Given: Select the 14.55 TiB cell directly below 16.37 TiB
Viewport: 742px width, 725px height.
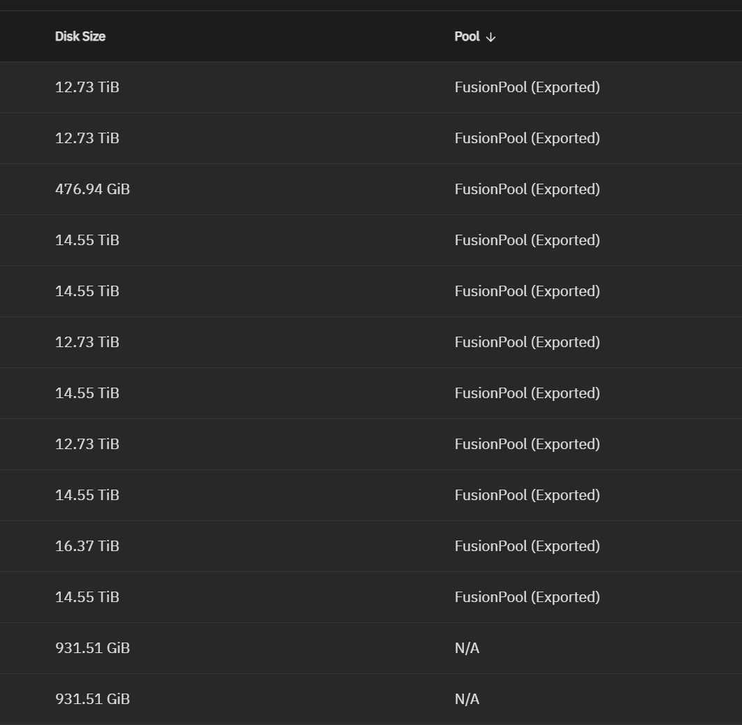Looking at the screenshot, I should pyautogui.click(x=87, y=597).
